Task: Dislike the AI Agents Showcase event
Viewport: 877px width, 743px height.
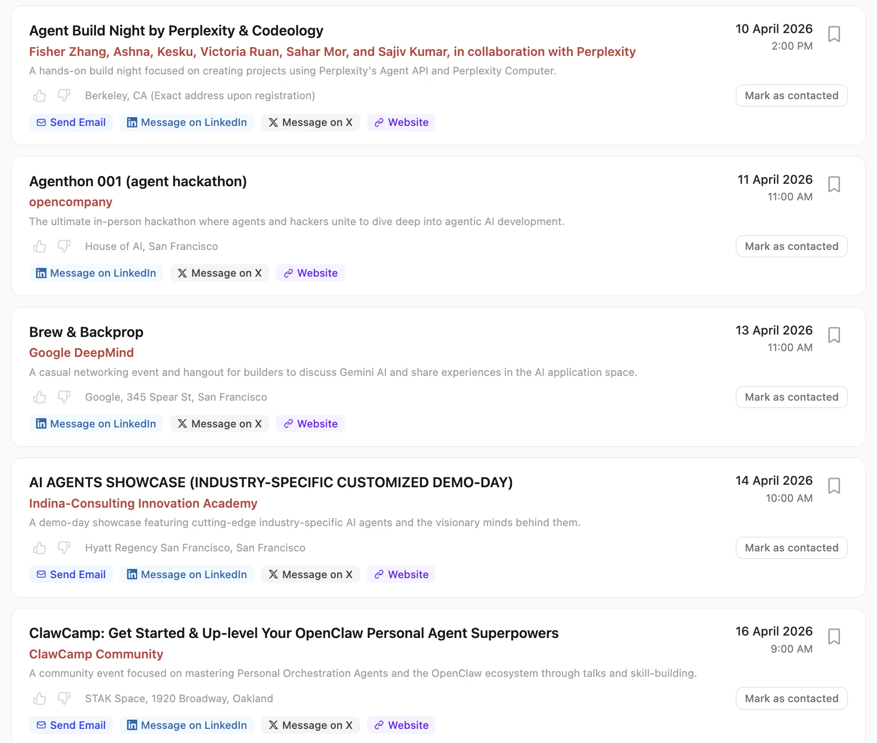Action: click(x=64, y=548)
